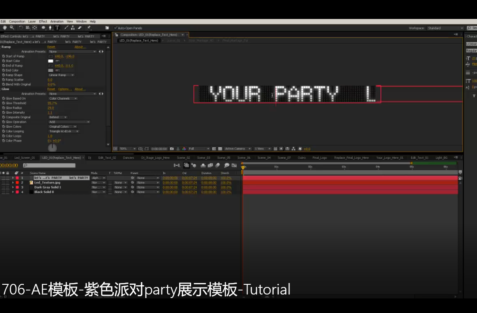Adjust the Color Phase angle dial
477x313 pixels.
pos(53,147)
